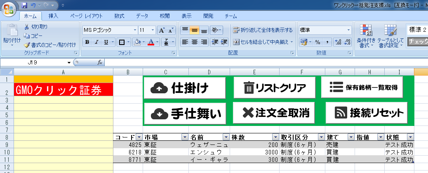
Task: Open the コード column filter dropdown
Action: [139, 137]
